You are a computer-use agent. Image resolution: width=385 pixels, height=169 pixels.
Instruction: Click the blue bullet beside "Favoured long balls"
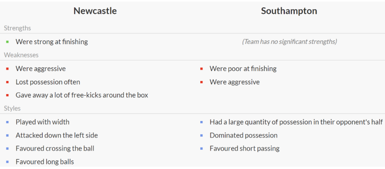(x=7, y=162)
